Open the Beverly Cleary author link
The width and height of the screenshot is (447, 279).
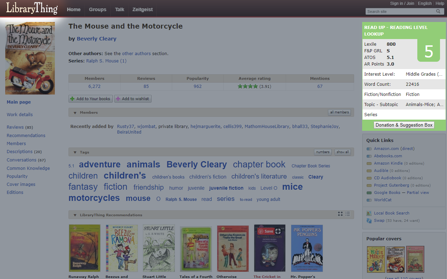(96, 39)
